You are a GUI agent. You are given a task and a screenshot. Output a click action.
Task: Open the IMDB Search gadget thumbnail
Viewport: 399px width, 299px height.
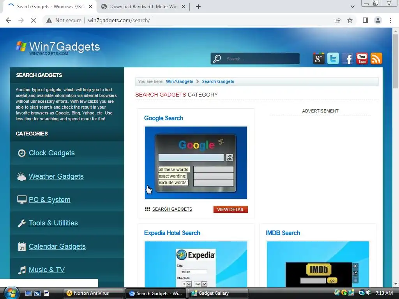pos(318,264)
